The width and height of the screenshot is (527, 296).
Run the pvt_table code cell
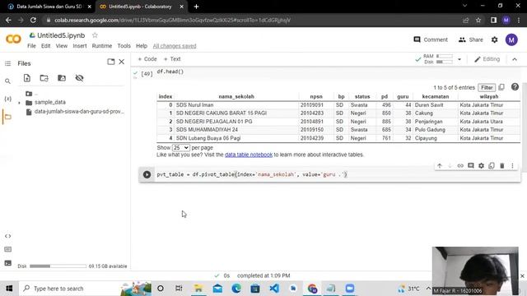pyautogui.click(x=147, y=174)
